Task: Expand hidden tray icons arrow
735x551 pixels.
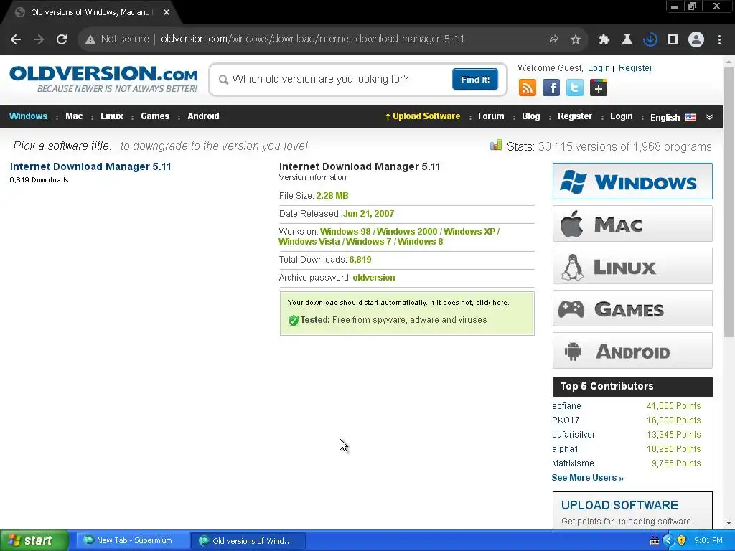Action: click(x=668, y=541)
